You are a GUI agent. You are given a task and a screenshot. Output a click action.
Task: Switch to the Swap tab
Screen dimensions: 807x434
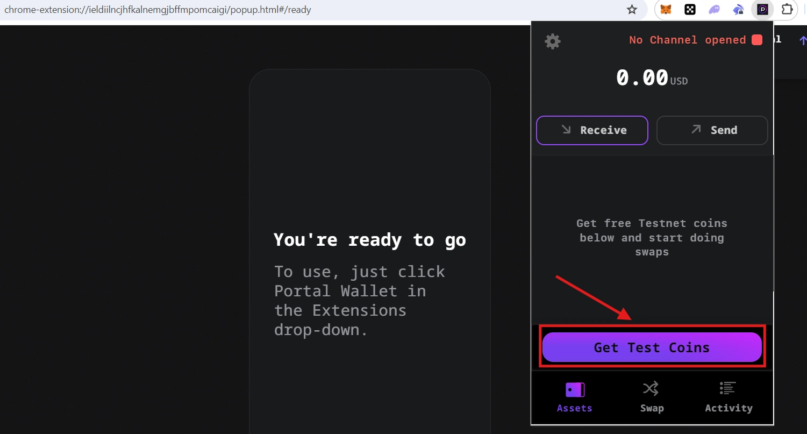[x=652, y=397]
